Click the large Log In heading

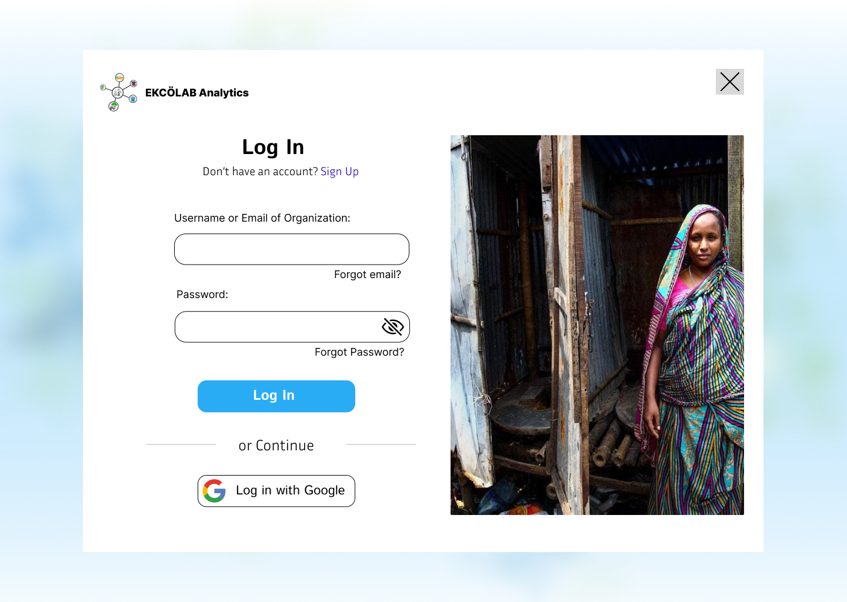pyautogui.click(x=273, y=147)
